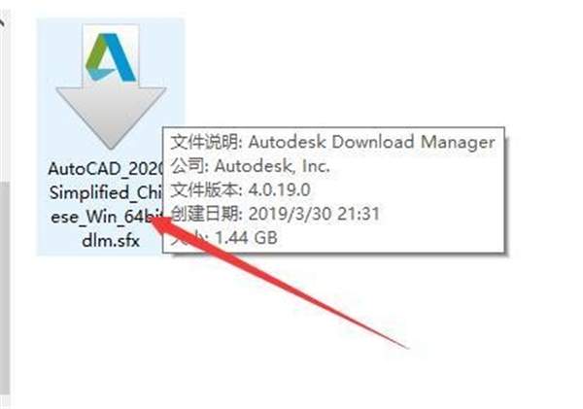
Task: Click the Simplified_Chi filename text
Action: pyautogui.click(x=106, y=193)
